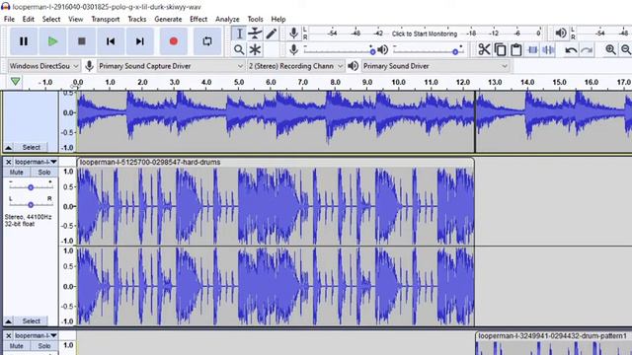Select the Selection (I-beam) tool
Viewport: 632px width, 355px height.
(x=239, y=34)
